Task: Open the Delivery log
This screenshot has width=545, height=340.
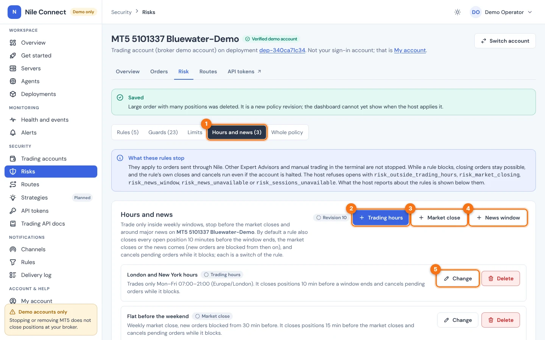Action: pyautogui.click(x=51, y=275)
